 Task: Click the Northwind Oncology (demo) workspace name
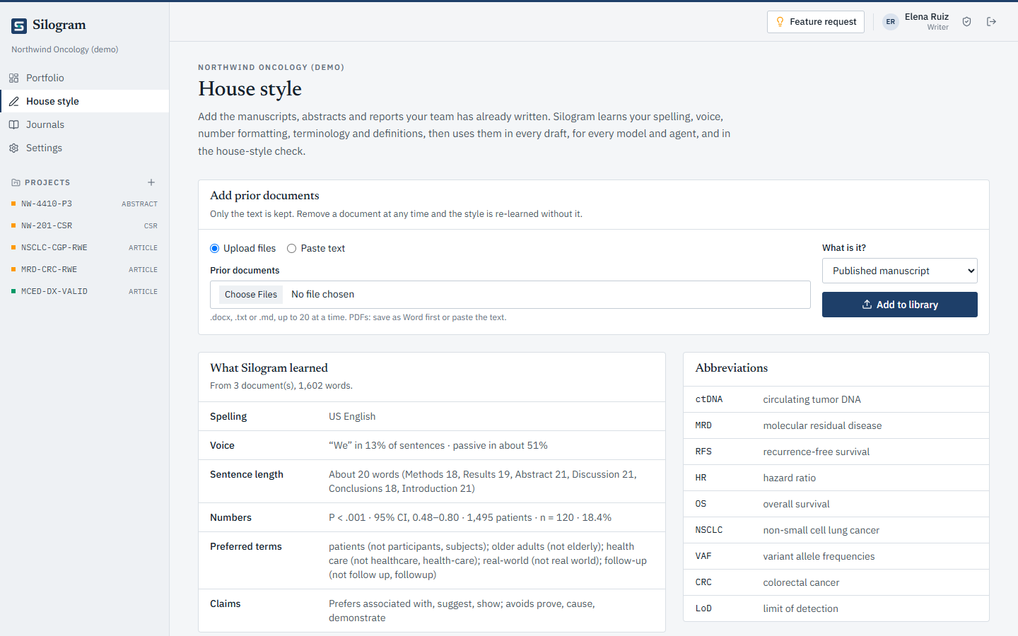coord(65,49)
